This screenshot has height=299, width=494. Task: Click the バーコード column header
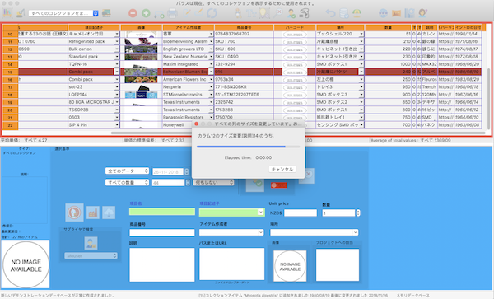pos(295,27)
